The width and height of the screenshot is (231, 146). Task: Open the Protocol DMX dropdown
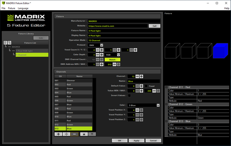click(102, 45)
